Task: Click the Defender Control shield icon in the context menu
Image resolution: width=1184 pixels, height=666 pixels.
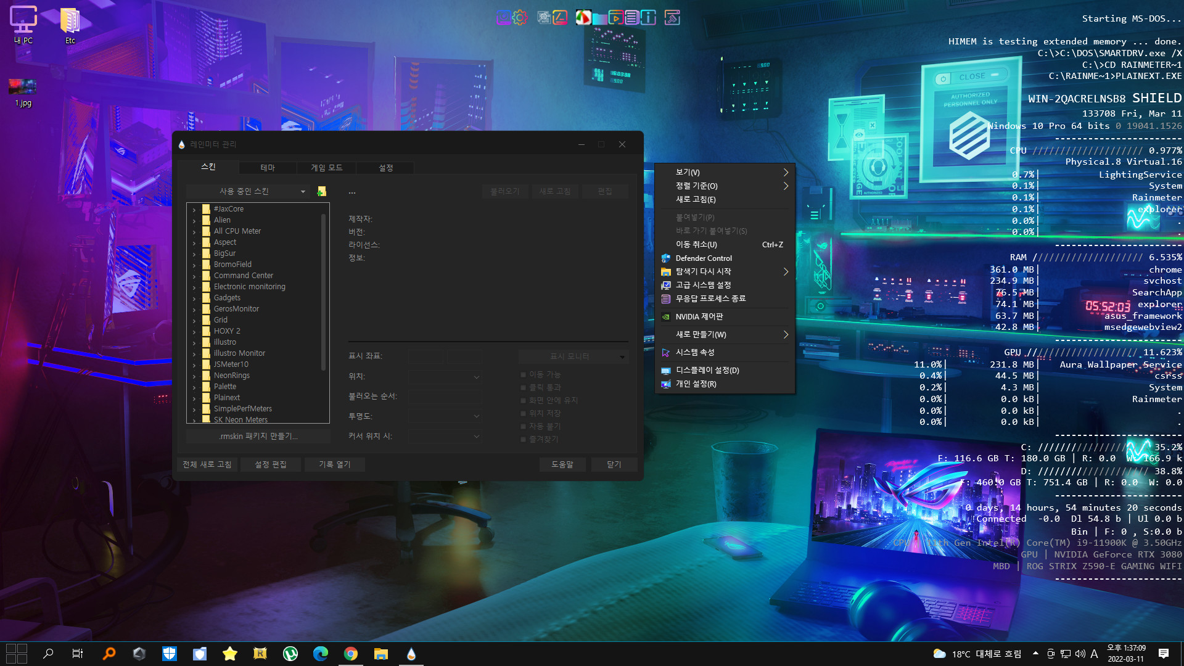Action: coord(666,258)
